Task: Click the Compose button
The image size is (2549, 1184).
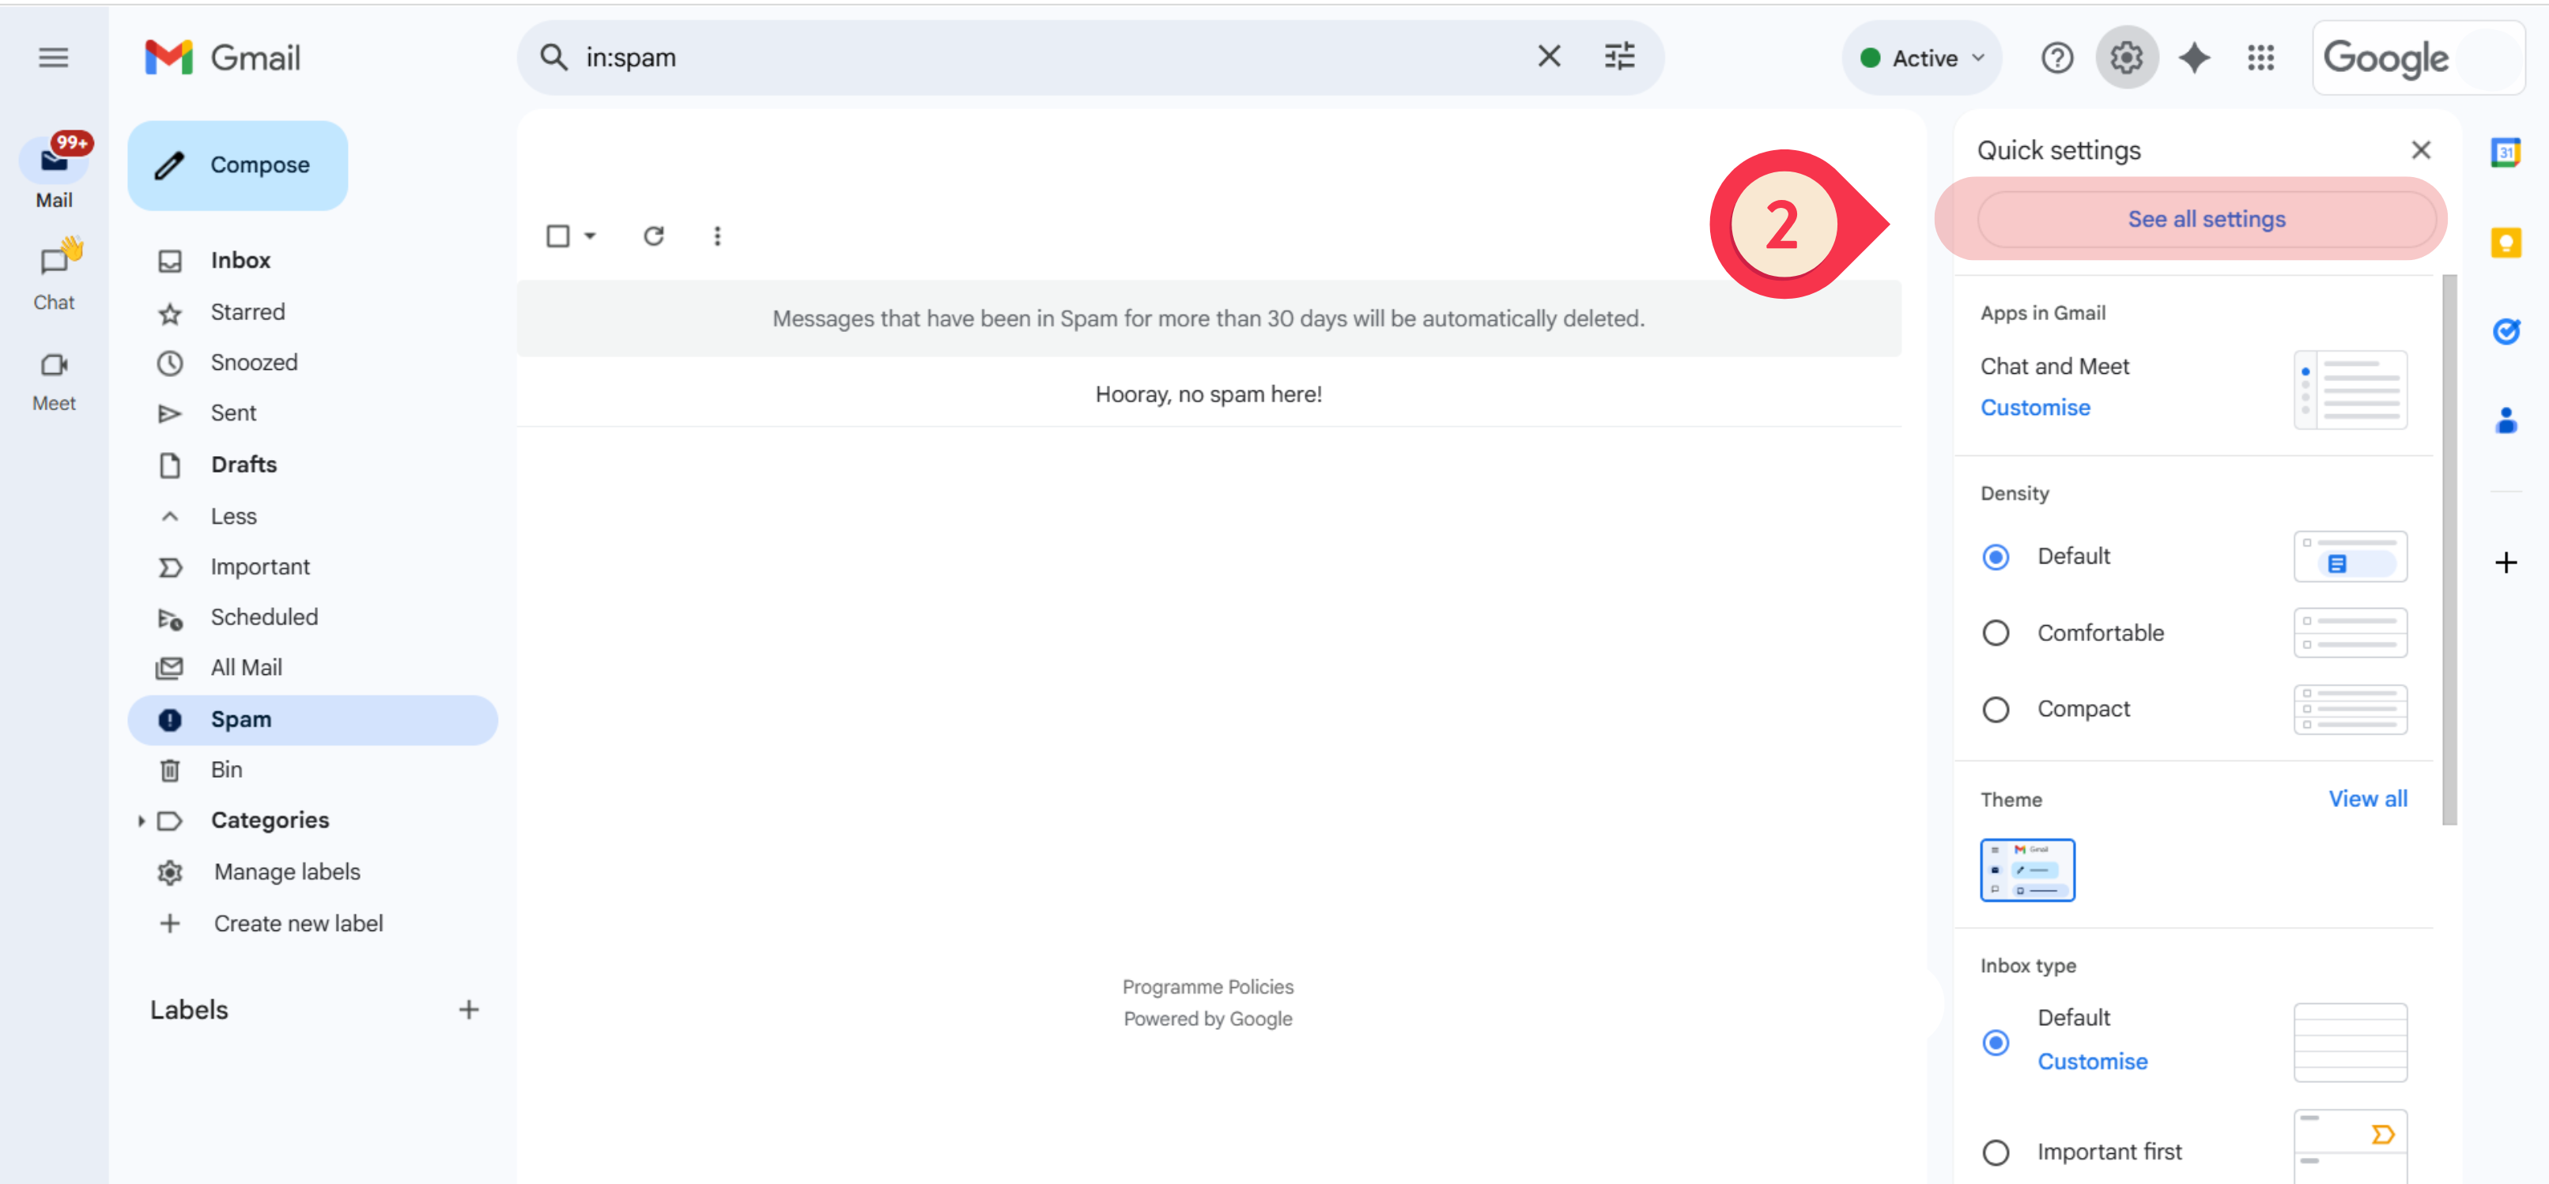Action: pos(237,165)
